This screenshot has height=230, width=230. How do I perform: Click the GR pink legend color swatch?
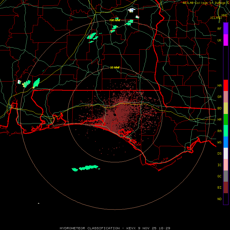[x=226, y=97]
